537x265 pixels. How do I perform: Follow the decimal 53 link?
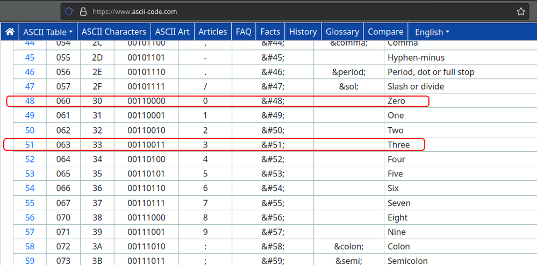[x=30, y=174]
